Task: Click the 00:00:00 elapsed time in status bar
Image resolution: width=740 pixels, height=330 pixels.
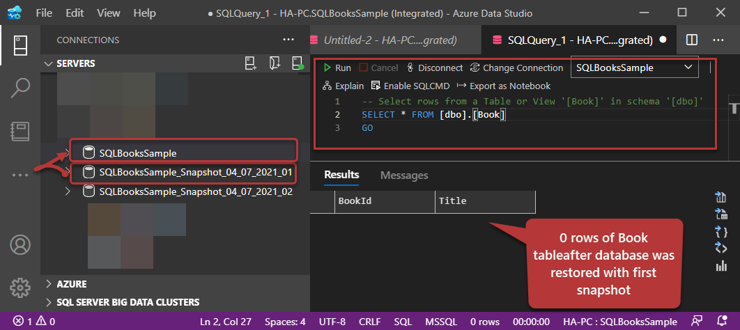Action: click(x=532, y=322)
